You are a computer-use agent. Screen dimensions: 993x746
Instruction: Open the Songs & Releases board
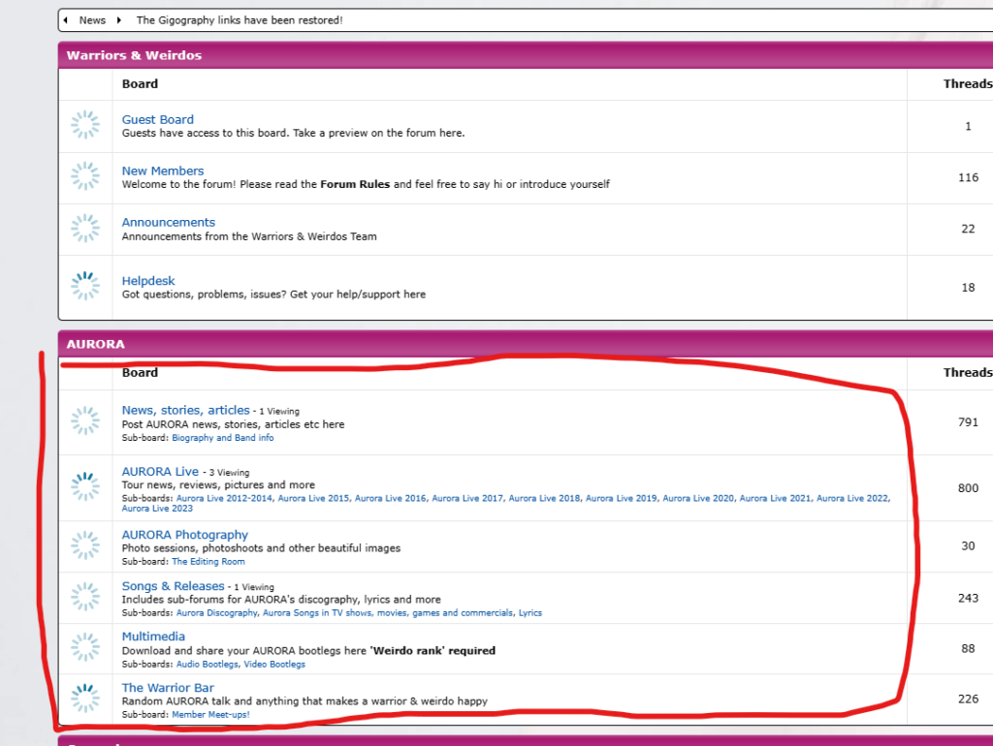173,586
